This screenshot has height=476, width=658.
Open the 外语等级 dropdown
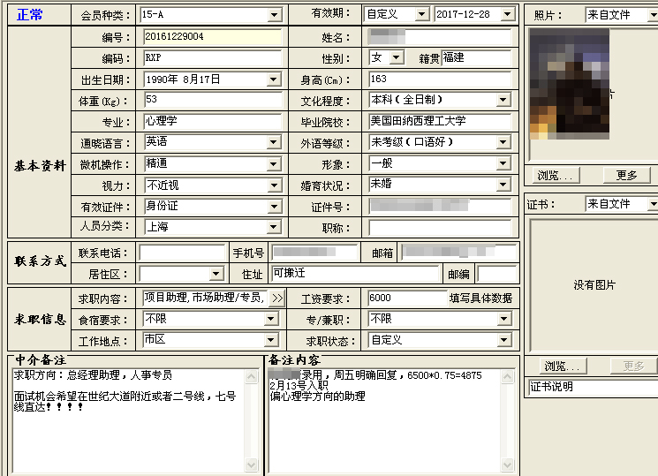pos(503,143)
